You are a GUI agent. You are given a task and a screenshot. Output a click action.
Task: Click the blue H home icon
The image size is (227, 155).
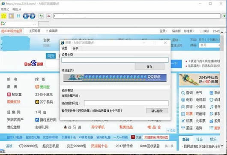(18, 16)
